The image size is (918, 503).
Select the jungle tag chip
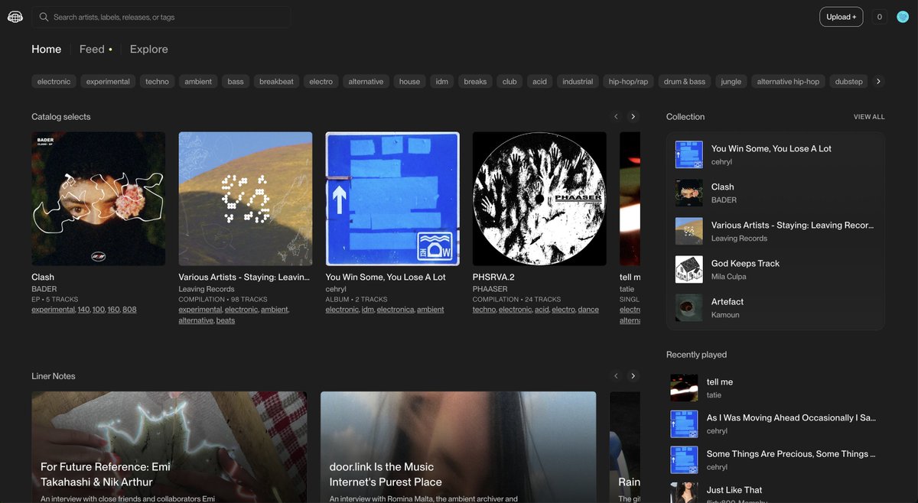click(x=731, y=81)
